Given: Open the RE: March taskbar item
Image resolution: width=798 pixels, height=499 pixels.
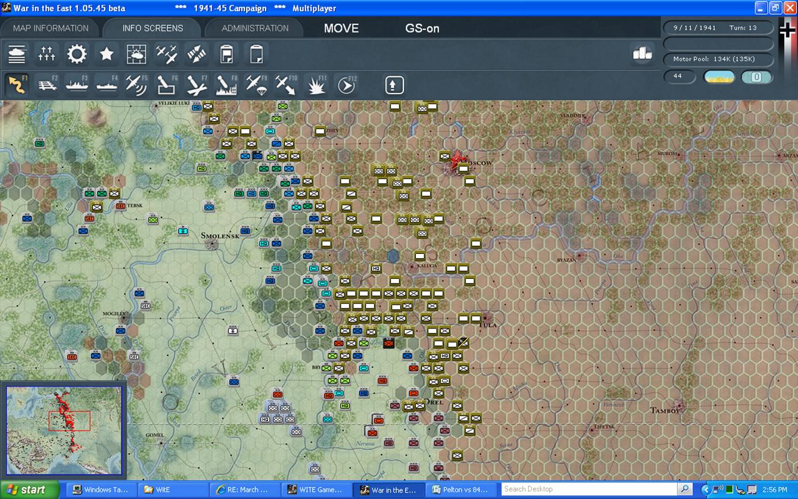Looking at the screenshot, I should pyautogui.click(x=244, y=490).
